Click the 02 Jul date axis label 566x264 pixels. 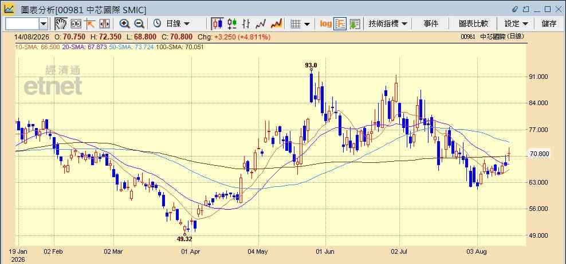(400, 251)
